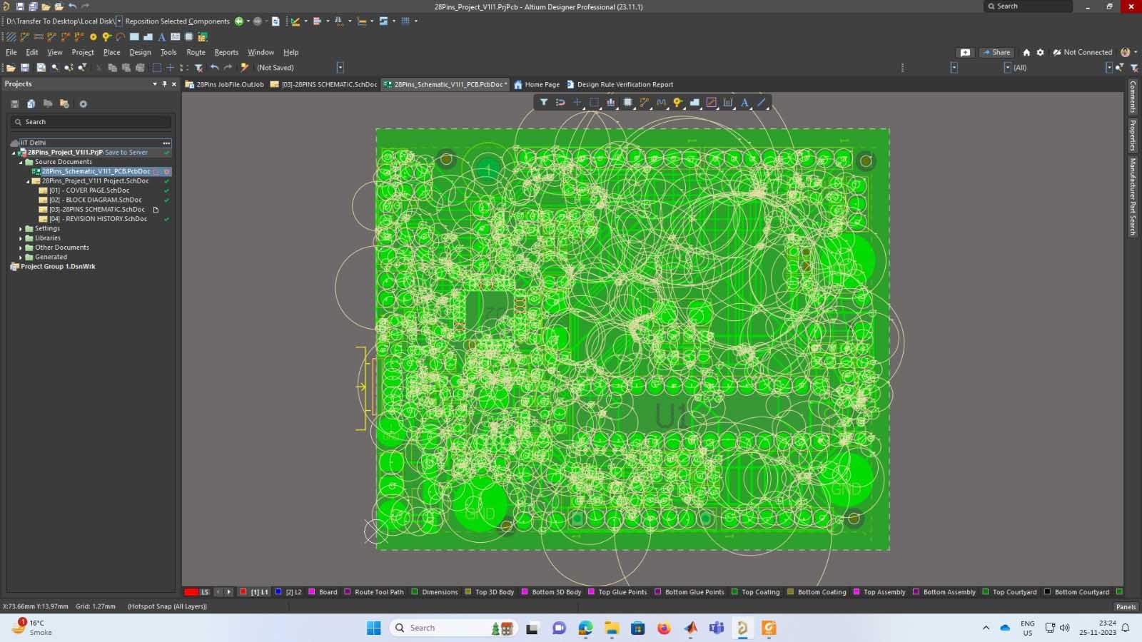Viewport: 1142px width, 642px height.
Task: Click the Share button
Action: point(997,52)
